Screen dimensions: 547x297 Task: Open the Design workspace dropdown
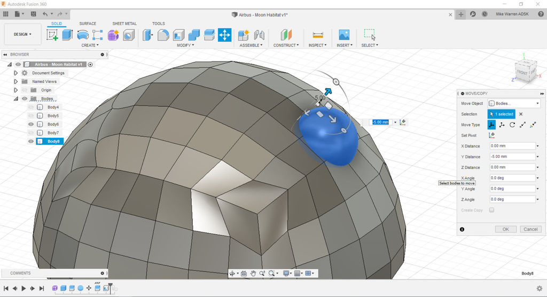click(x=22, y=34)
